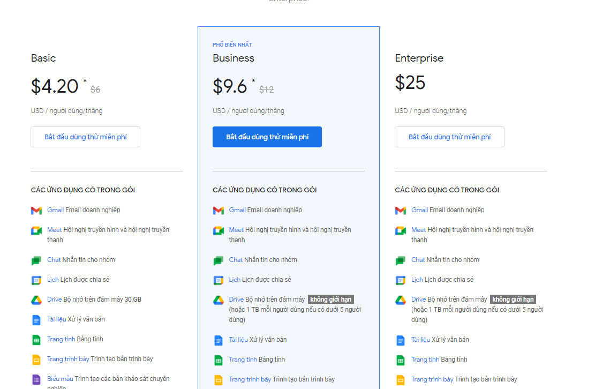Click the Sheets icon in Basic plan
Image resolution: width=595 pixels, height=389 pixels.
coord(36,340)
